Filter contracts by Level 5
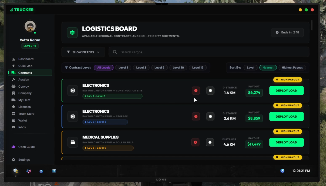The height and width of the screenshot is (186, 326). pos(159,68)
